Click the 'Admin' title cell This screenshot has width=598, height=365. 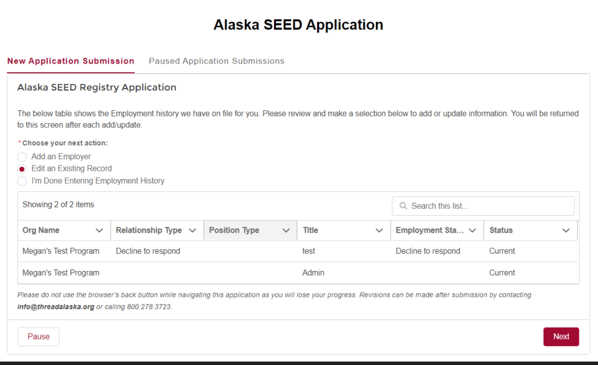point(313,273)
